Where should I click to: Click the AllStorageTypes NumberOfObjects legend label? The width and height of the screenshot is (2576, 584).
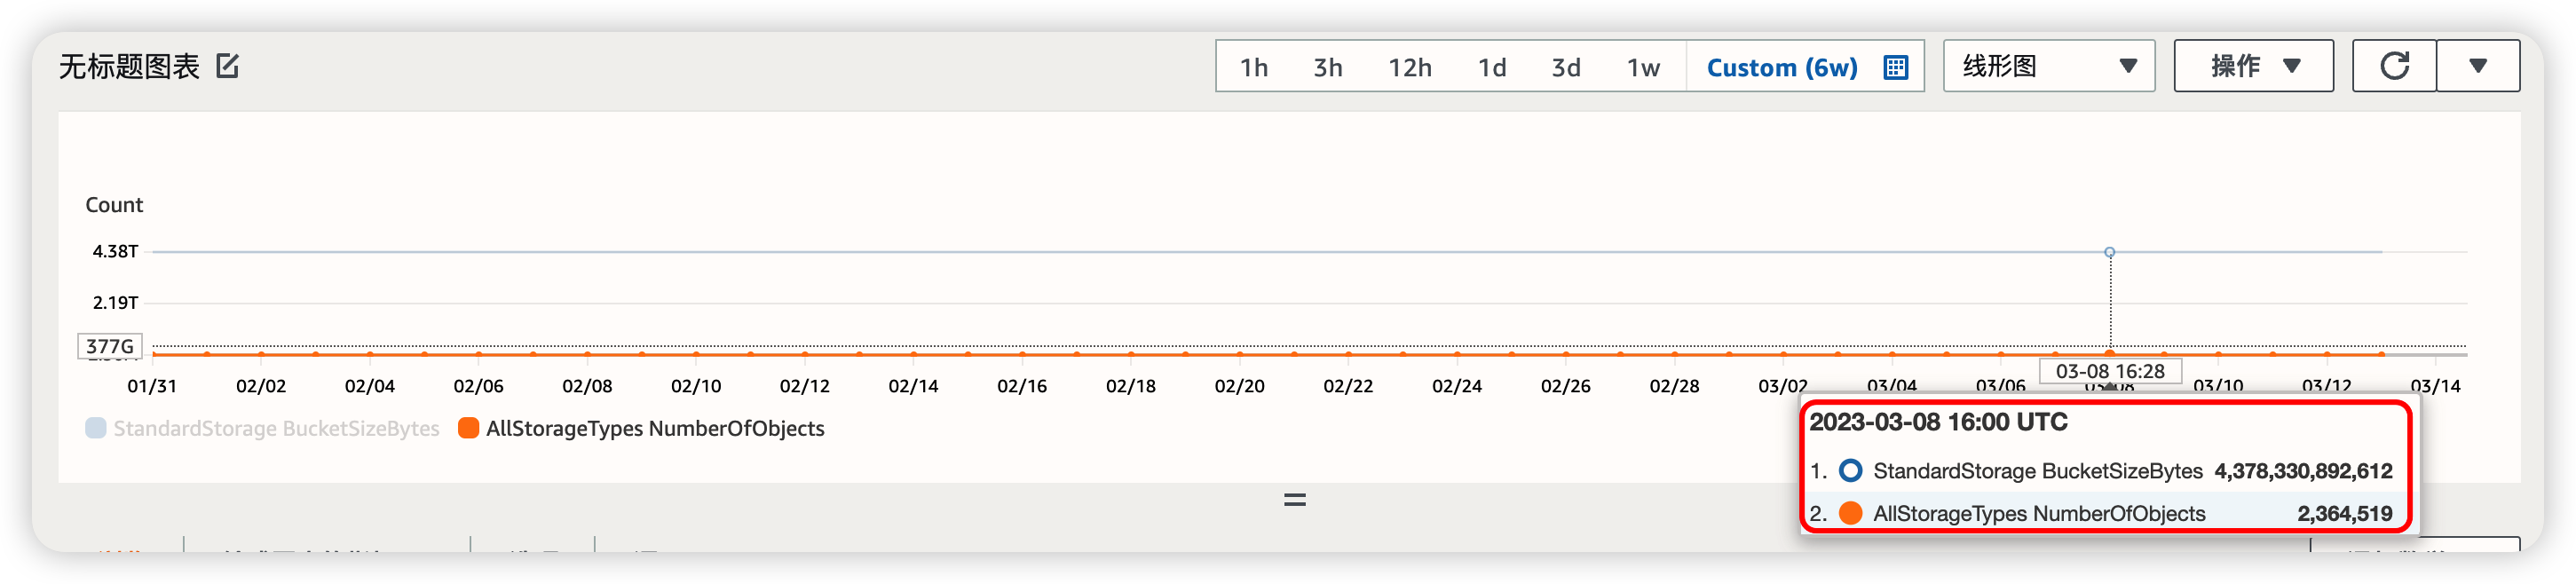pyautogui.click(x=655, y=428)
